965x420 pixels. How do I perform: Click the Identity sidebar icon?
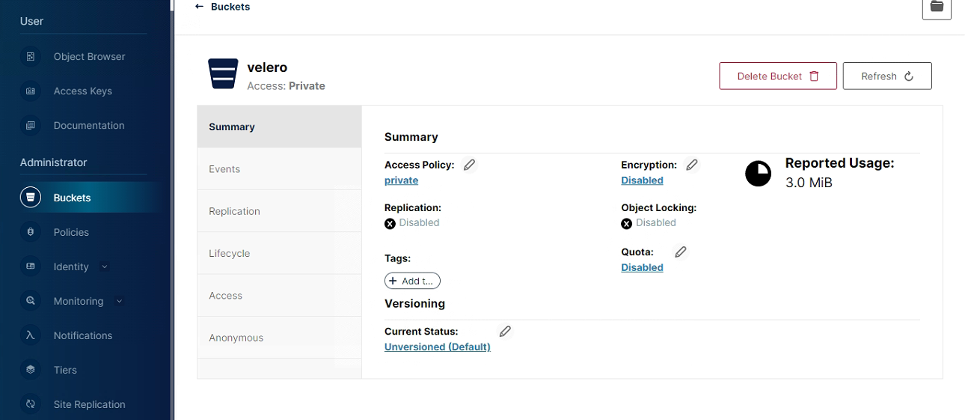tap(31, 267)
